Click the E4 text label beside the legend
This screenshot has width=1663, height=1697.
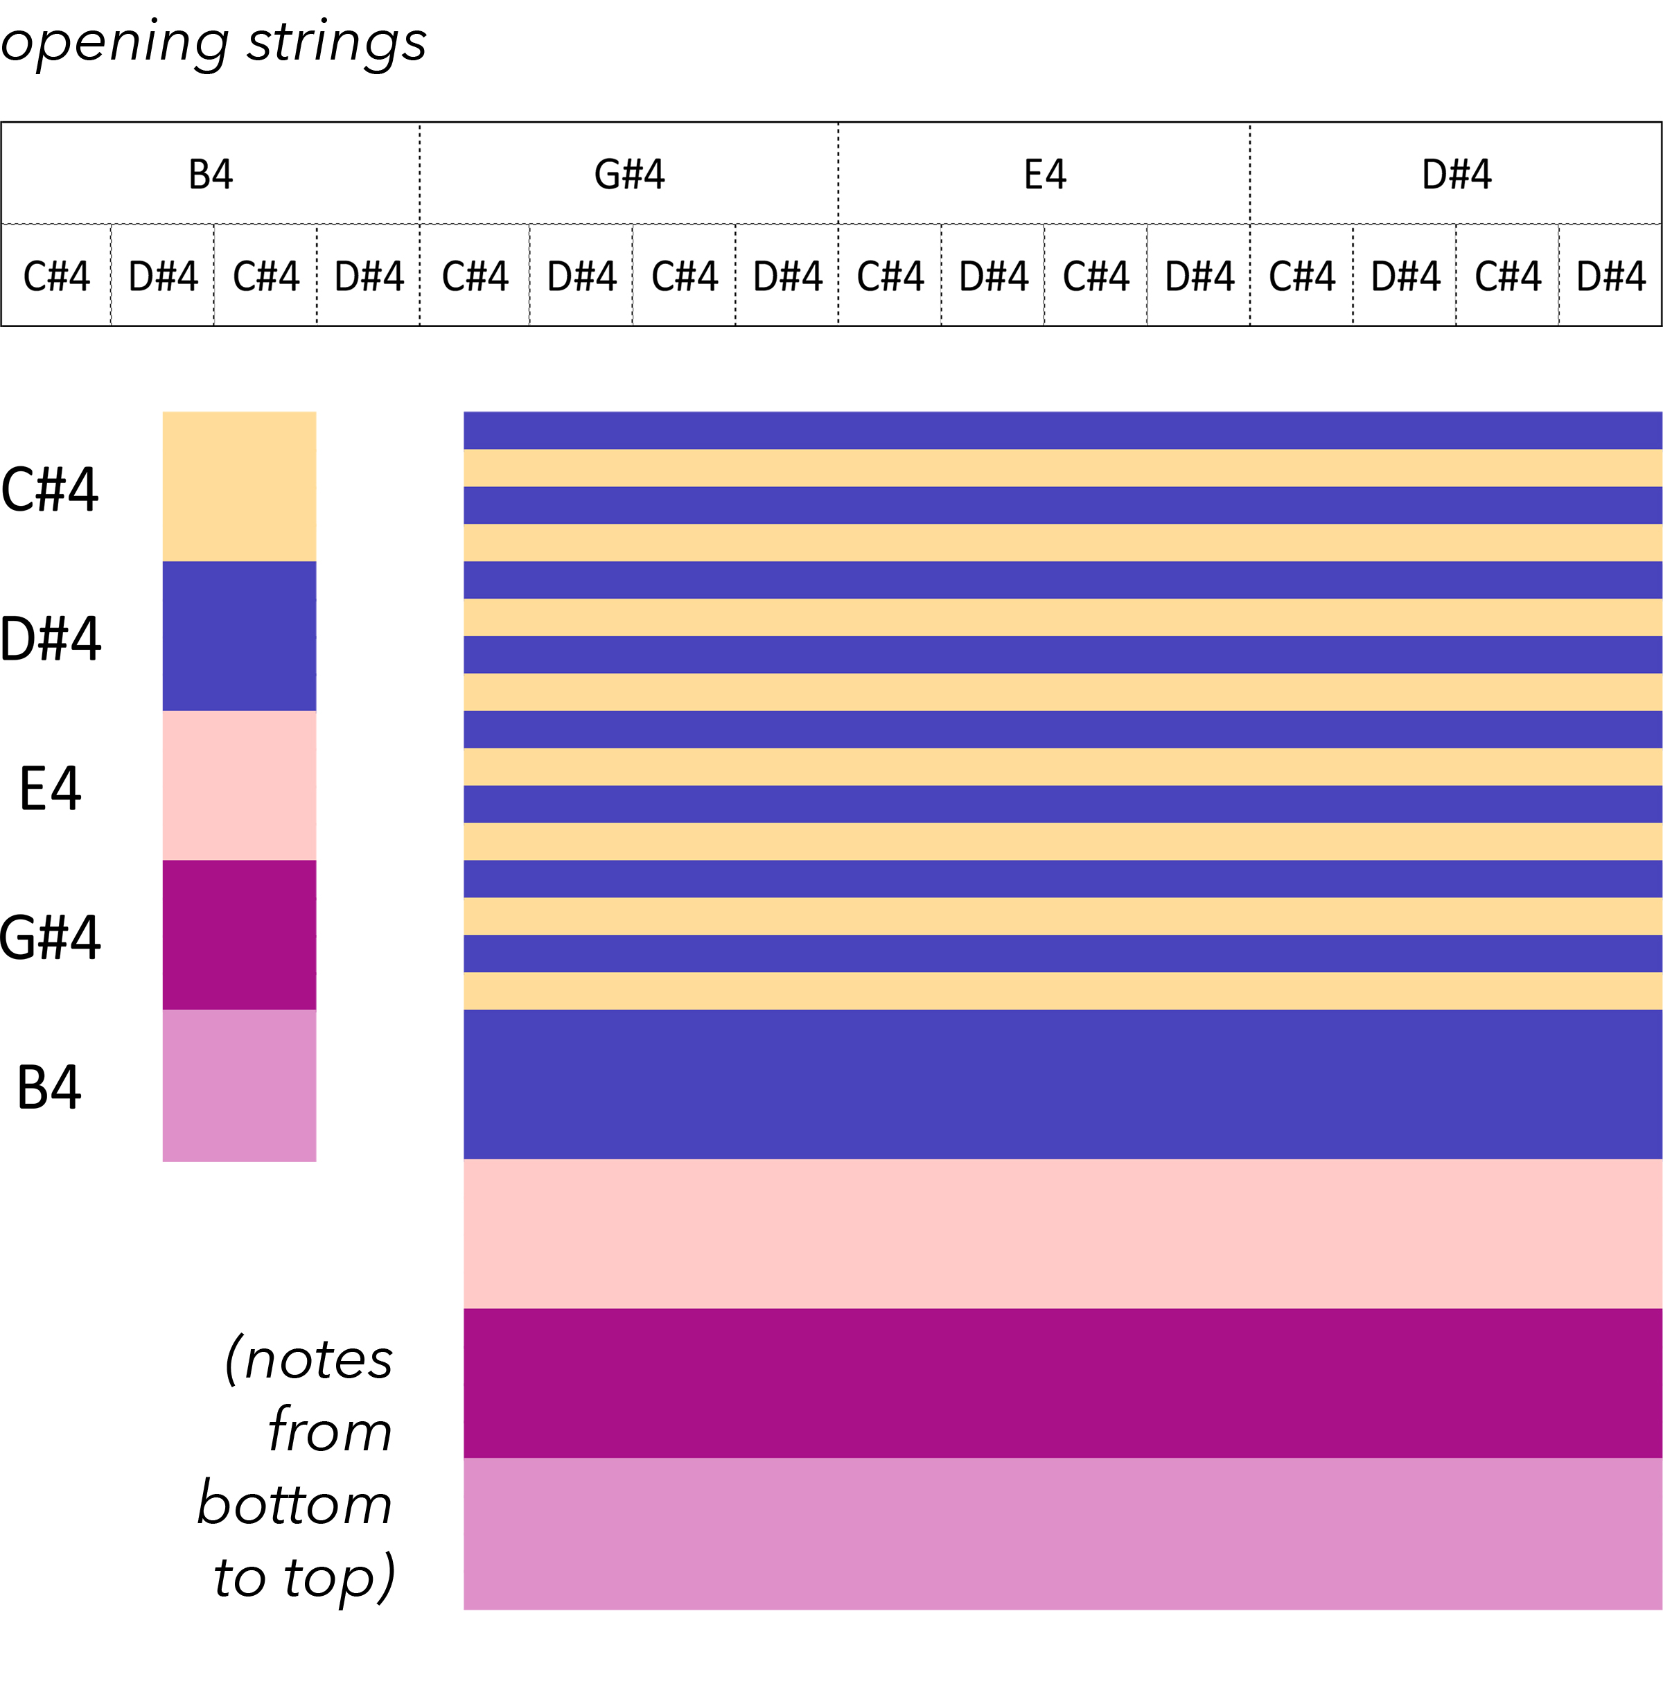pos(50,789)
